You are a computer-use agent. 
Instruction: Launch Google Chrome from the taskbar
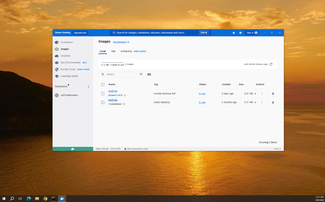(x=45, y=199)
